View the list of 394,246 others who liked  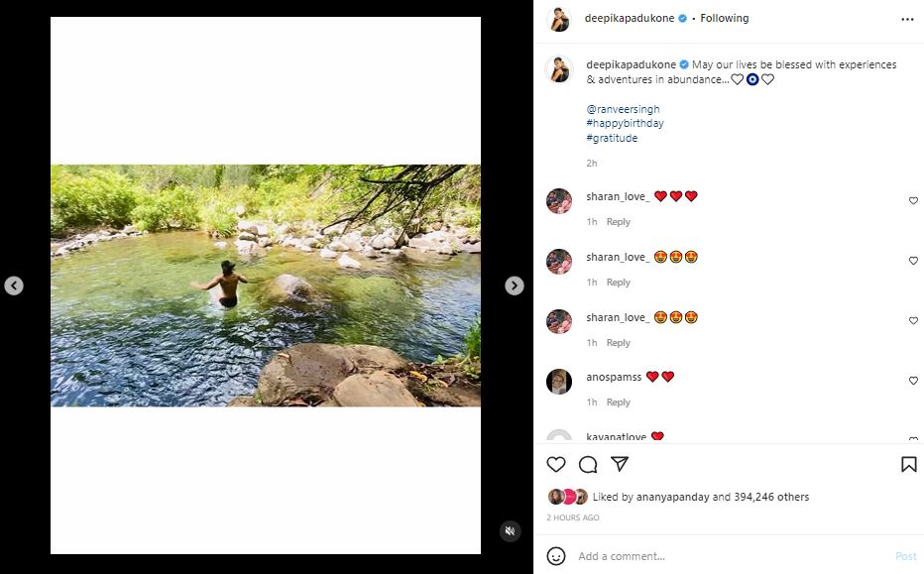(x=771, y=497)
